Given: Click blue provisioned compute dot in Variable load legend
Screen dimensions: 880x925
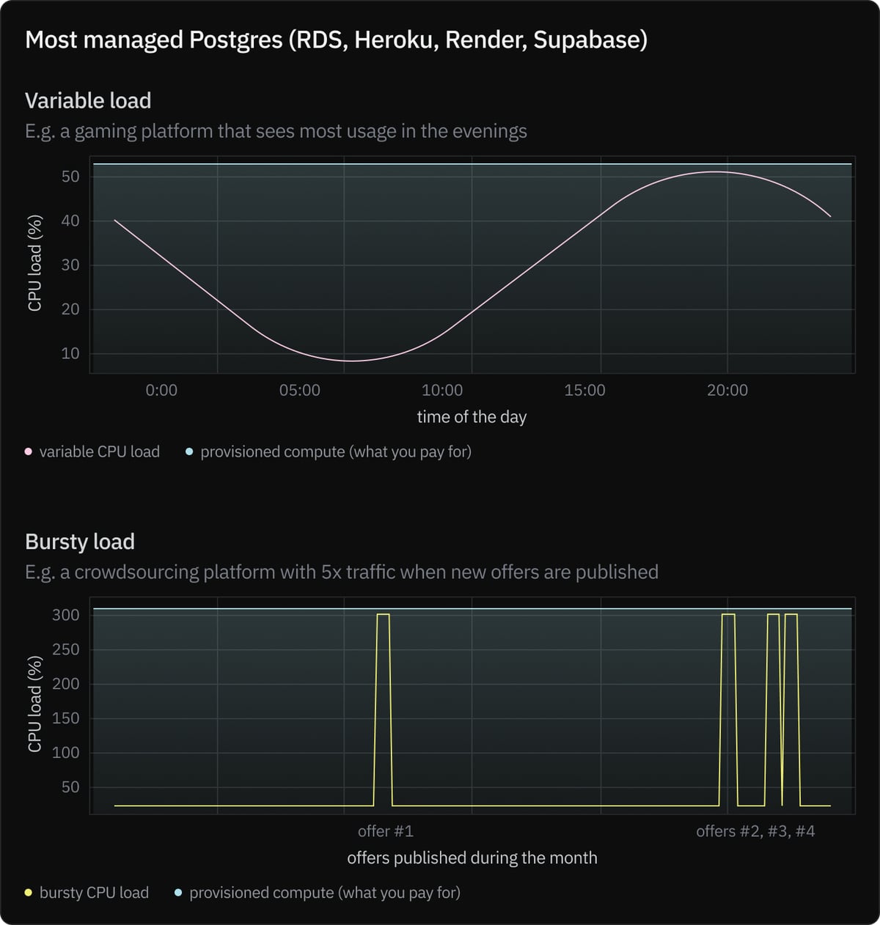Looking at the screenshot, I should (x=189, y=452).
